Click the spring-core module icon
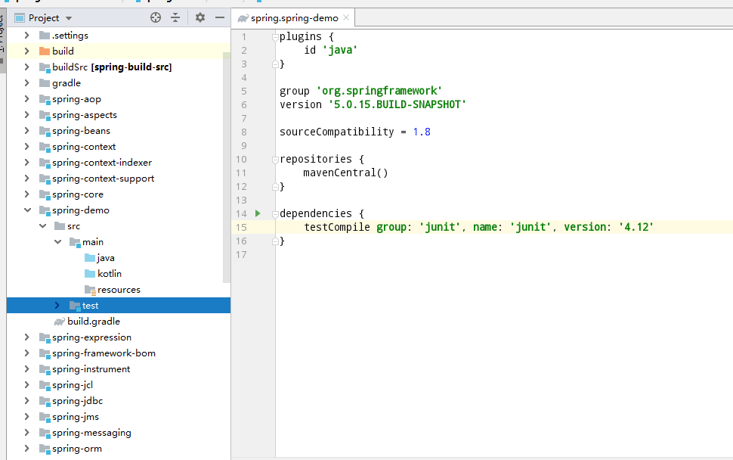 (45, 194)
